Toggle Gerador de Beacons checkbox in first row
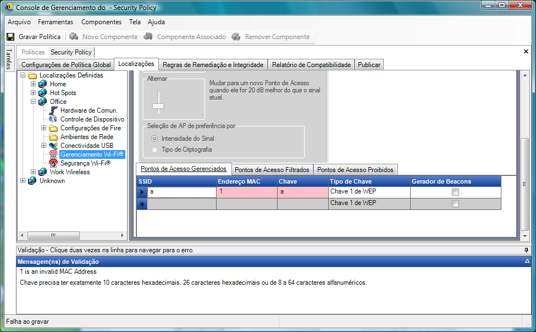Image resolution: width=536 pixels, height=332 pixels. point(455,192)
